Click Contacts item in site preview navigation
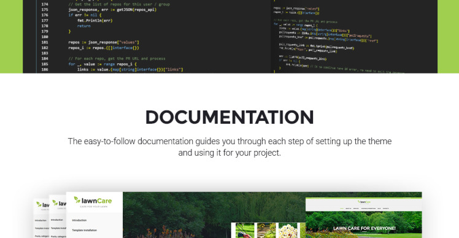Viewport: 459px width, 238px height. pos(386,209)
